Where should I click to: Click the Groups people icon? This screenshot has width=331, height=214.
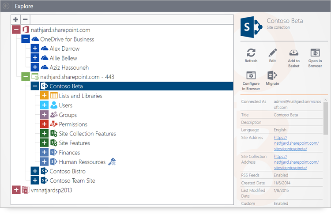click(x=54, y=115)
